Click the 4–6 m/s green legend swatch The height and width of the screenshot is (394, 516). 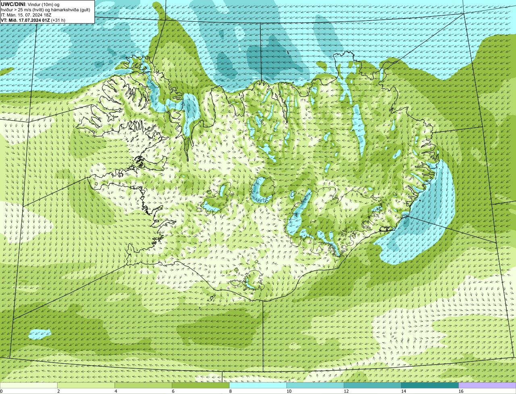pyautogui.click(x=143, y=386)
